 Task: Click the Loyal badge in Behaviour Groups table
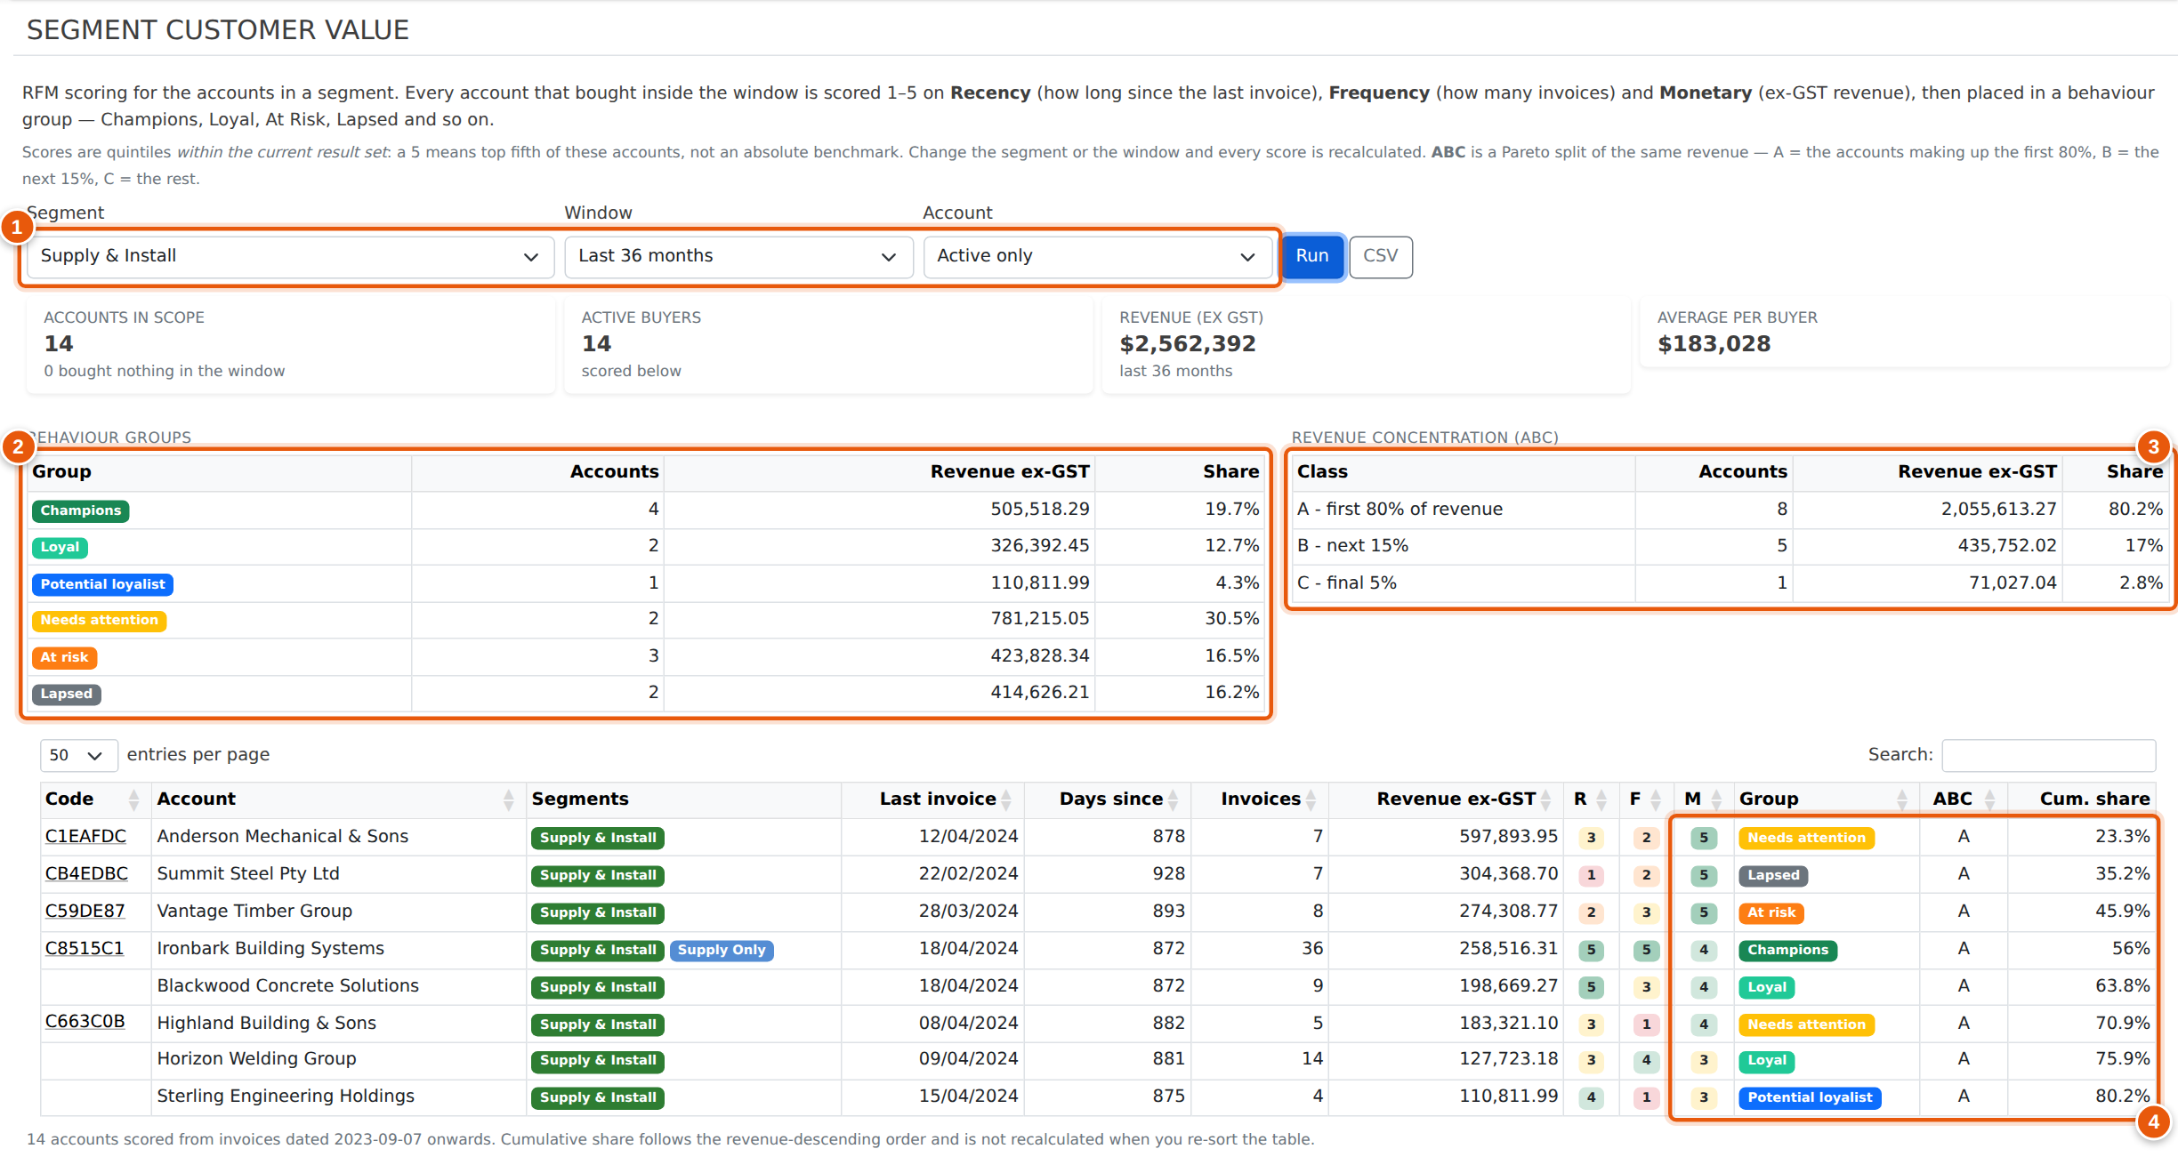coord(60,547)
